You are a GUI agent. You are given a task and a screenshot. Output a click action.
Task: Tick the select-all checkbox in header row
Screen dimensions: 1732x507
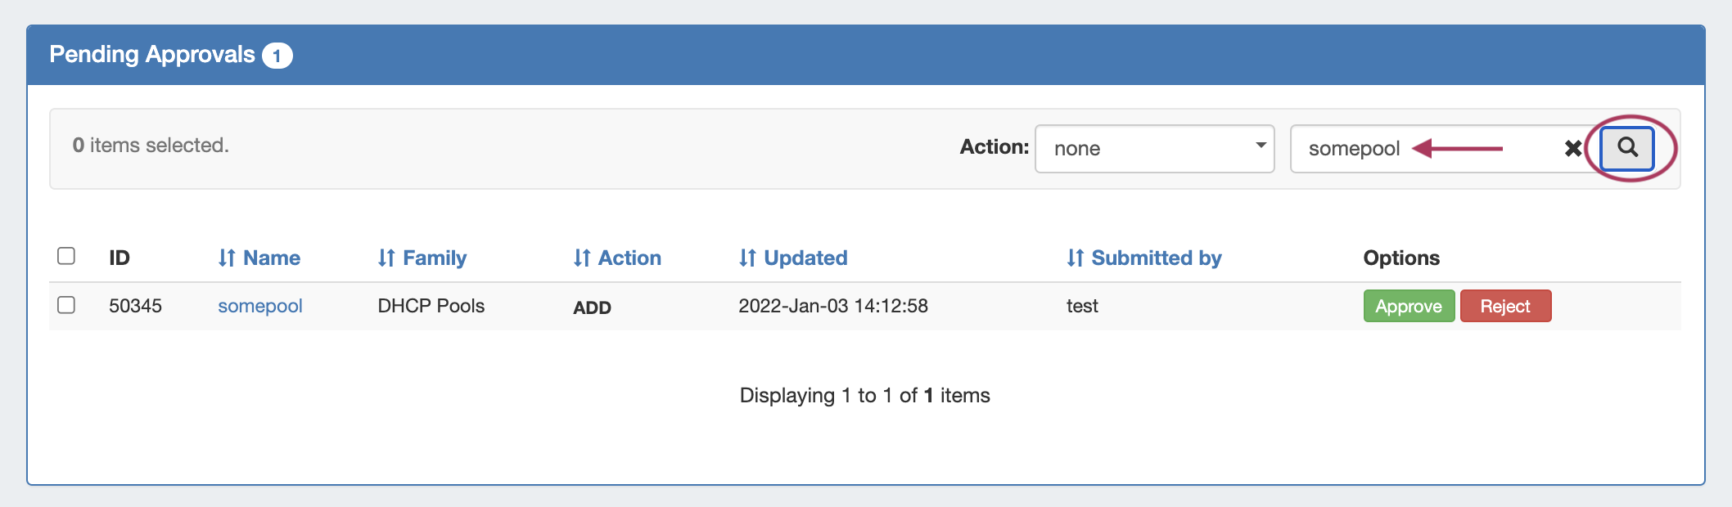tap(66, 256)
